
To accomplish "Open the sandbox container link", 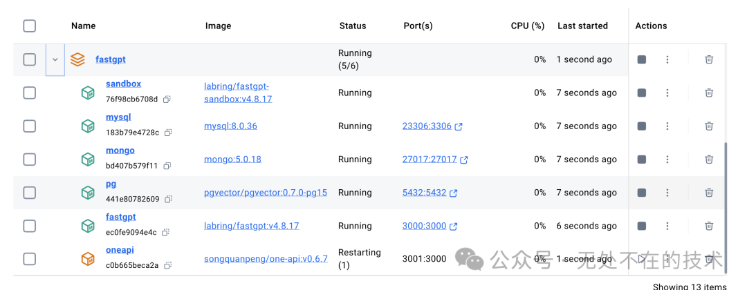I will 123,84.
